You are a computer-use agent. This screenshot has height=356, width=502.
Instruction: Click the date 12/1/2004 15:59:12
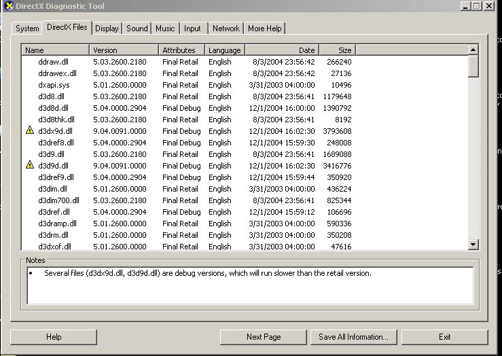pyautogui.click(x=282, y=211)
